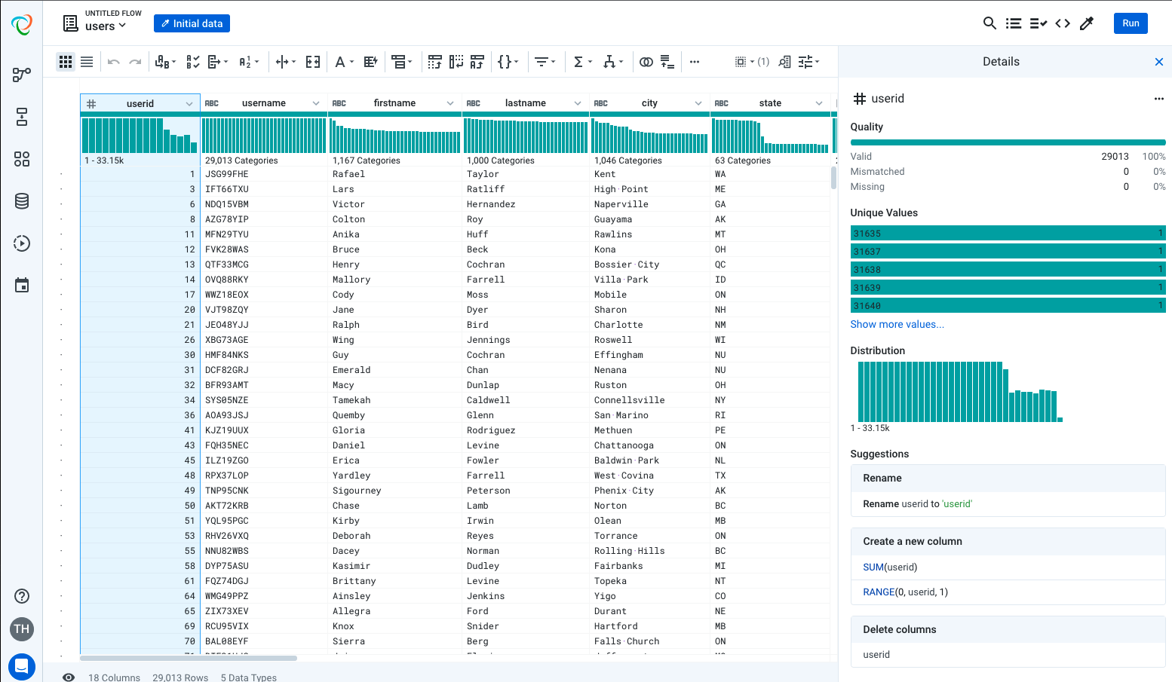
Task: Open the userid options menu in Details panel
Action: [1159, 98]
